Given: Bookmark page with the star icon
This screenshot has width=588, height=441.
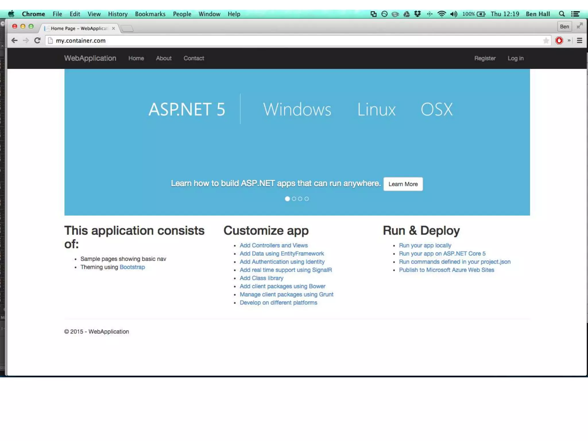Looking at the screenshot, I should click(x=546, y=40).
